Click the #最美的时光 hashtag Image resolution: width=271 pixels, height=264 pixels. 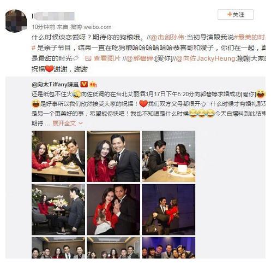click(x=249, y=37)
